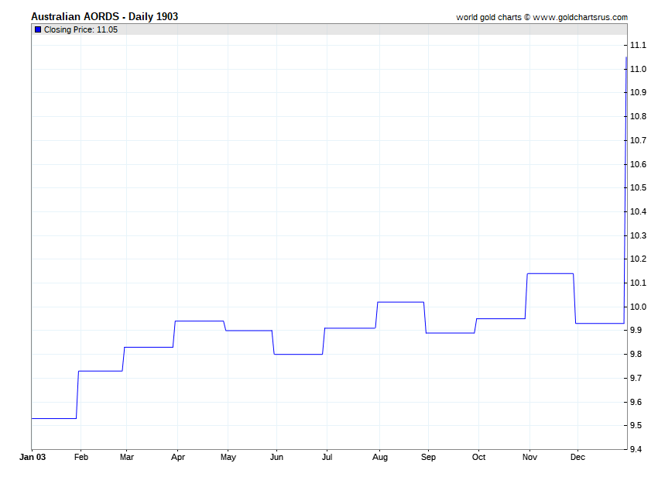Select the 'Oct' month label

coord(479,458)
